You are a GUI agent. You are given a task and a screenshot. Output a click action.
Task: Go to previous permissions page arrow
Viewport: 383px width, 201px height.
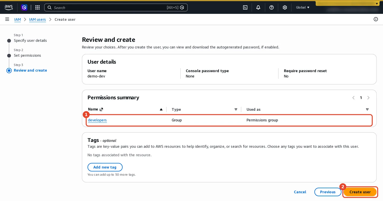[353, 98]
